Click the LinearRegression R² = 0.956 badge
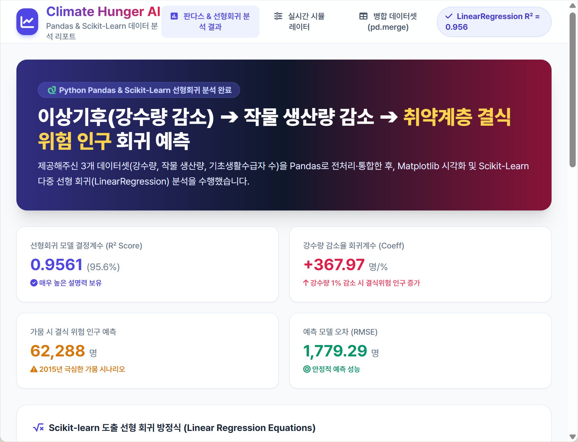 pos(494,22)
